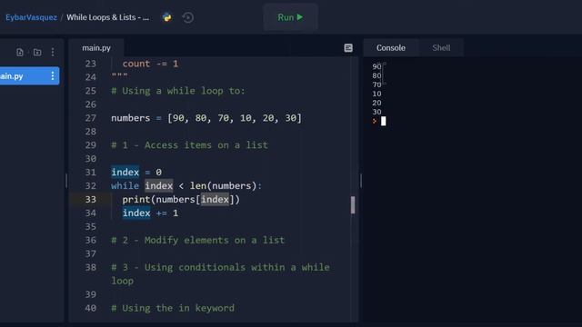Switch to the main.py editor tab

coord(96,48)
